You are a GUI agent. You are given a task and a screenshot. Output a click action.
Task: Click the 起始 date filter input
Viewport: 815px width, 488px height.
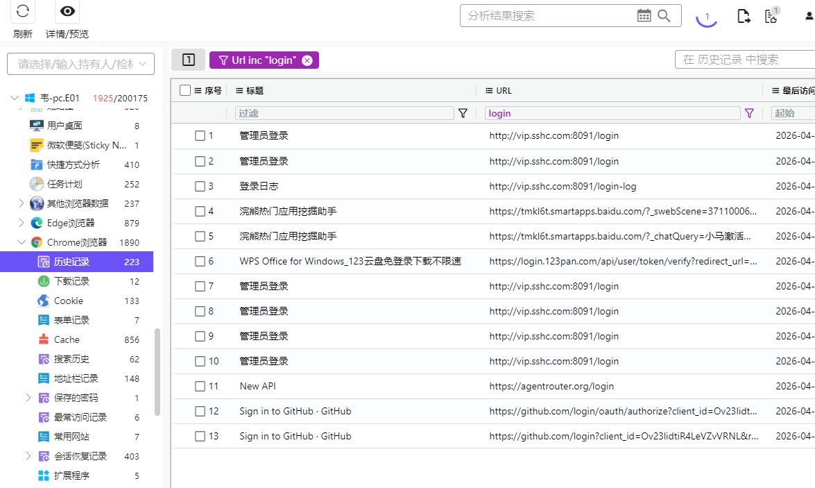tap(793, 113)
